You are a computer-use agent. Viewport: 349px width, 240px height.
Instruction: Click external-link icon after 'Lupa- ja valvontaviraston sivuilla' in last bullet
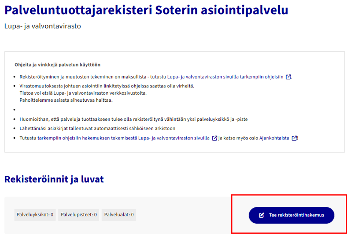214,138
